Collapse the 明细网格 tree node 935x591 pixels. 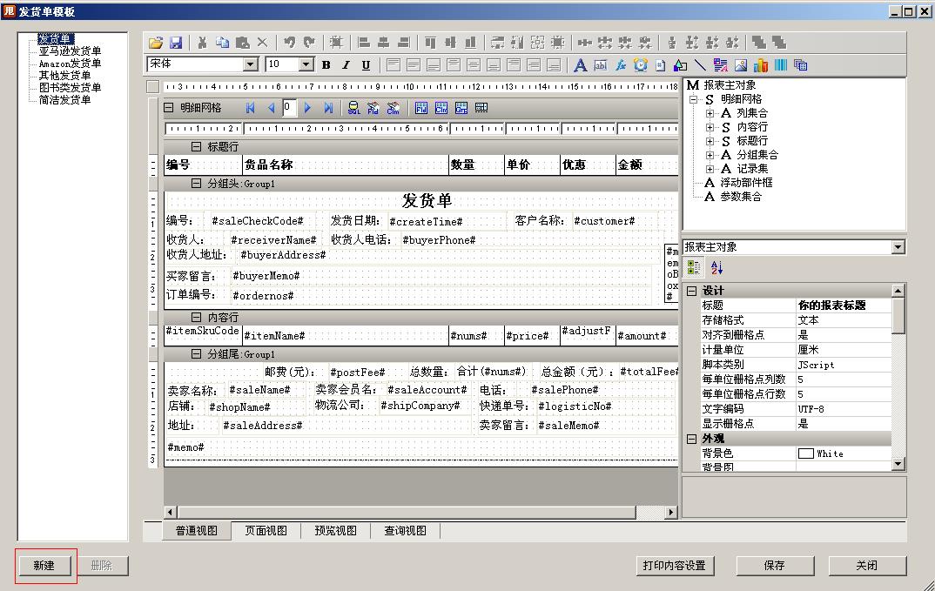694,99
